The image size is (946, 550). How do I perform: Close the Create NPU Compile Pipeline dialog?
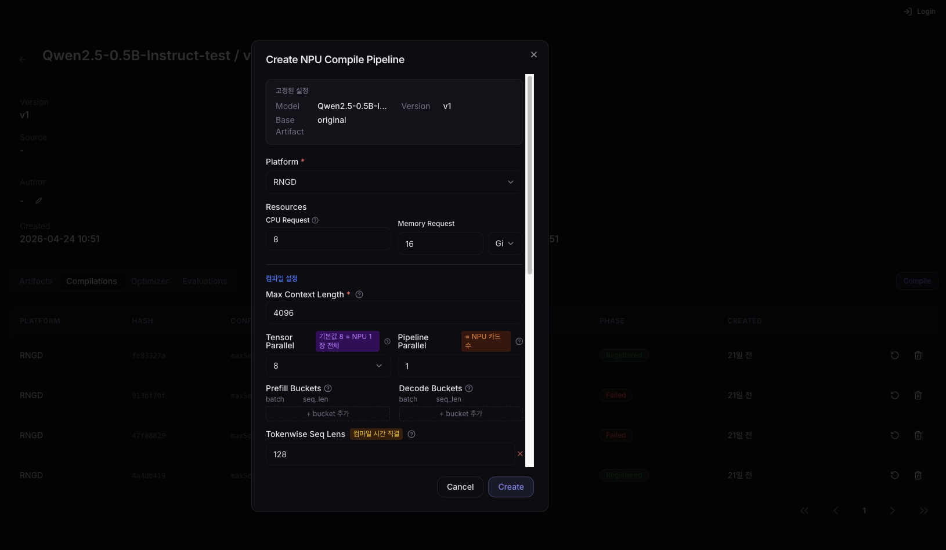click(534, 54)
